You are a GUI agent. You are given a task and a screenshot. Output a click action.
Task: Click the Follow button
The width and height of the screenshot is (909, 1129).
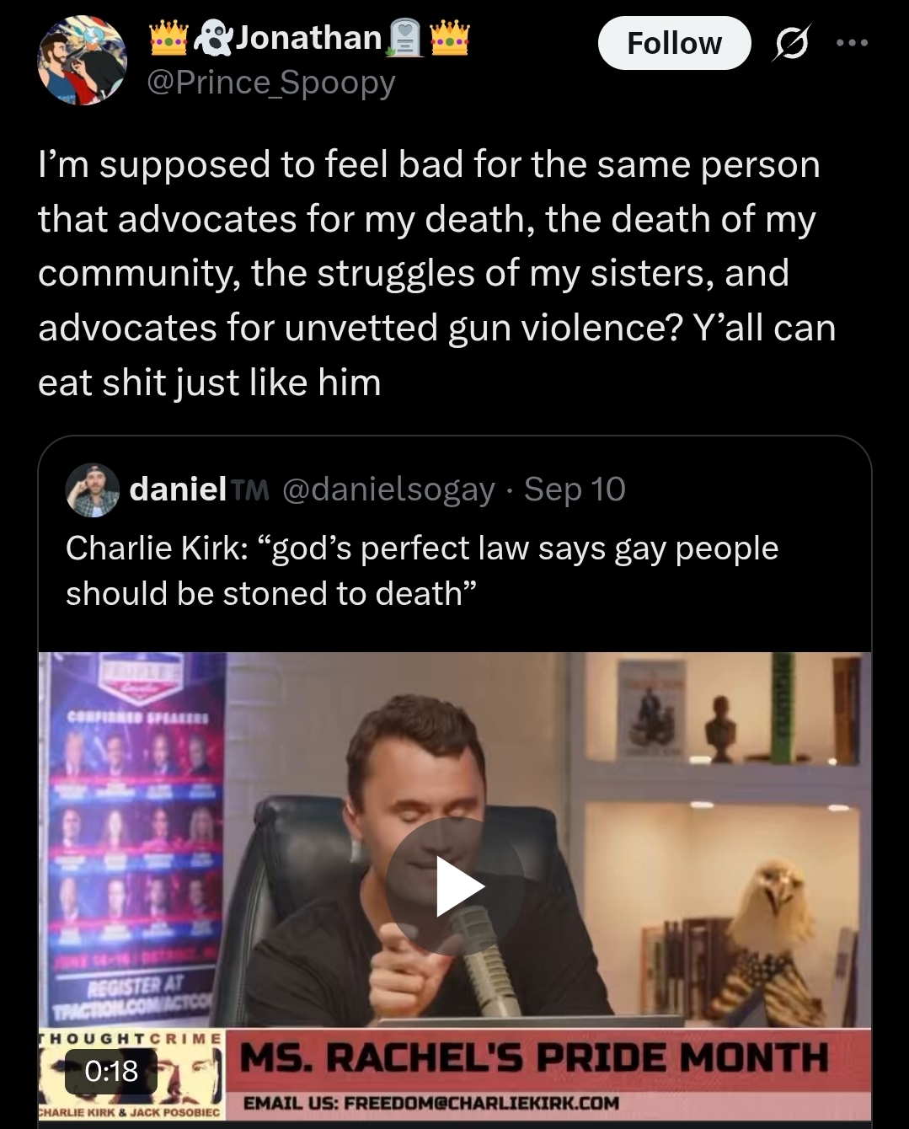[674, 43]
